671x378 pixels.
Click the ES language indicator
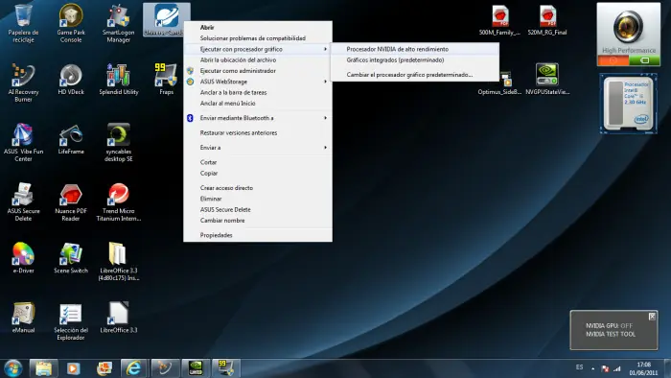coord(579,367)
